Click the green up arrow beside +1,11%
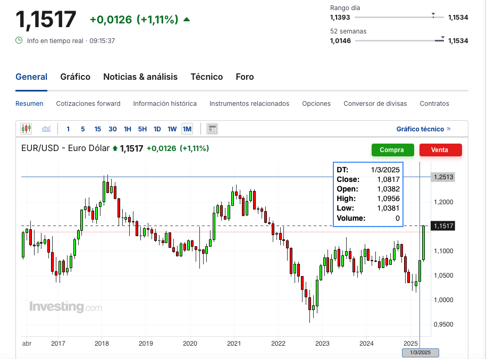 coord(187,20)
